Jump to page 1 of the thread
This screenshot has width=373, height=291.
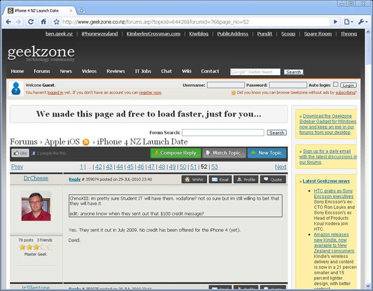click(82, 167)
